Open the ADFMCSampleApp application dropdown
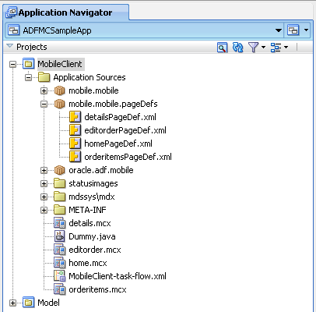The height and width of the screenshot is (312, 316). pyautogui.click(x=145, y=30)
